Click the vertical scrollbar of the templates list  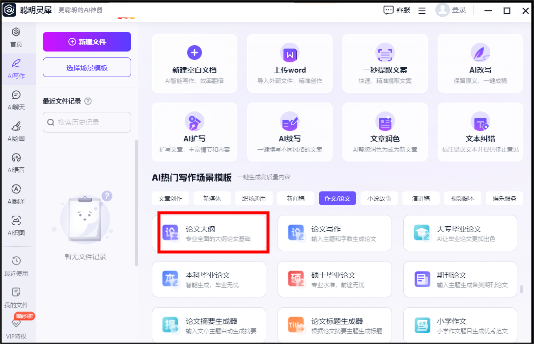521,289
